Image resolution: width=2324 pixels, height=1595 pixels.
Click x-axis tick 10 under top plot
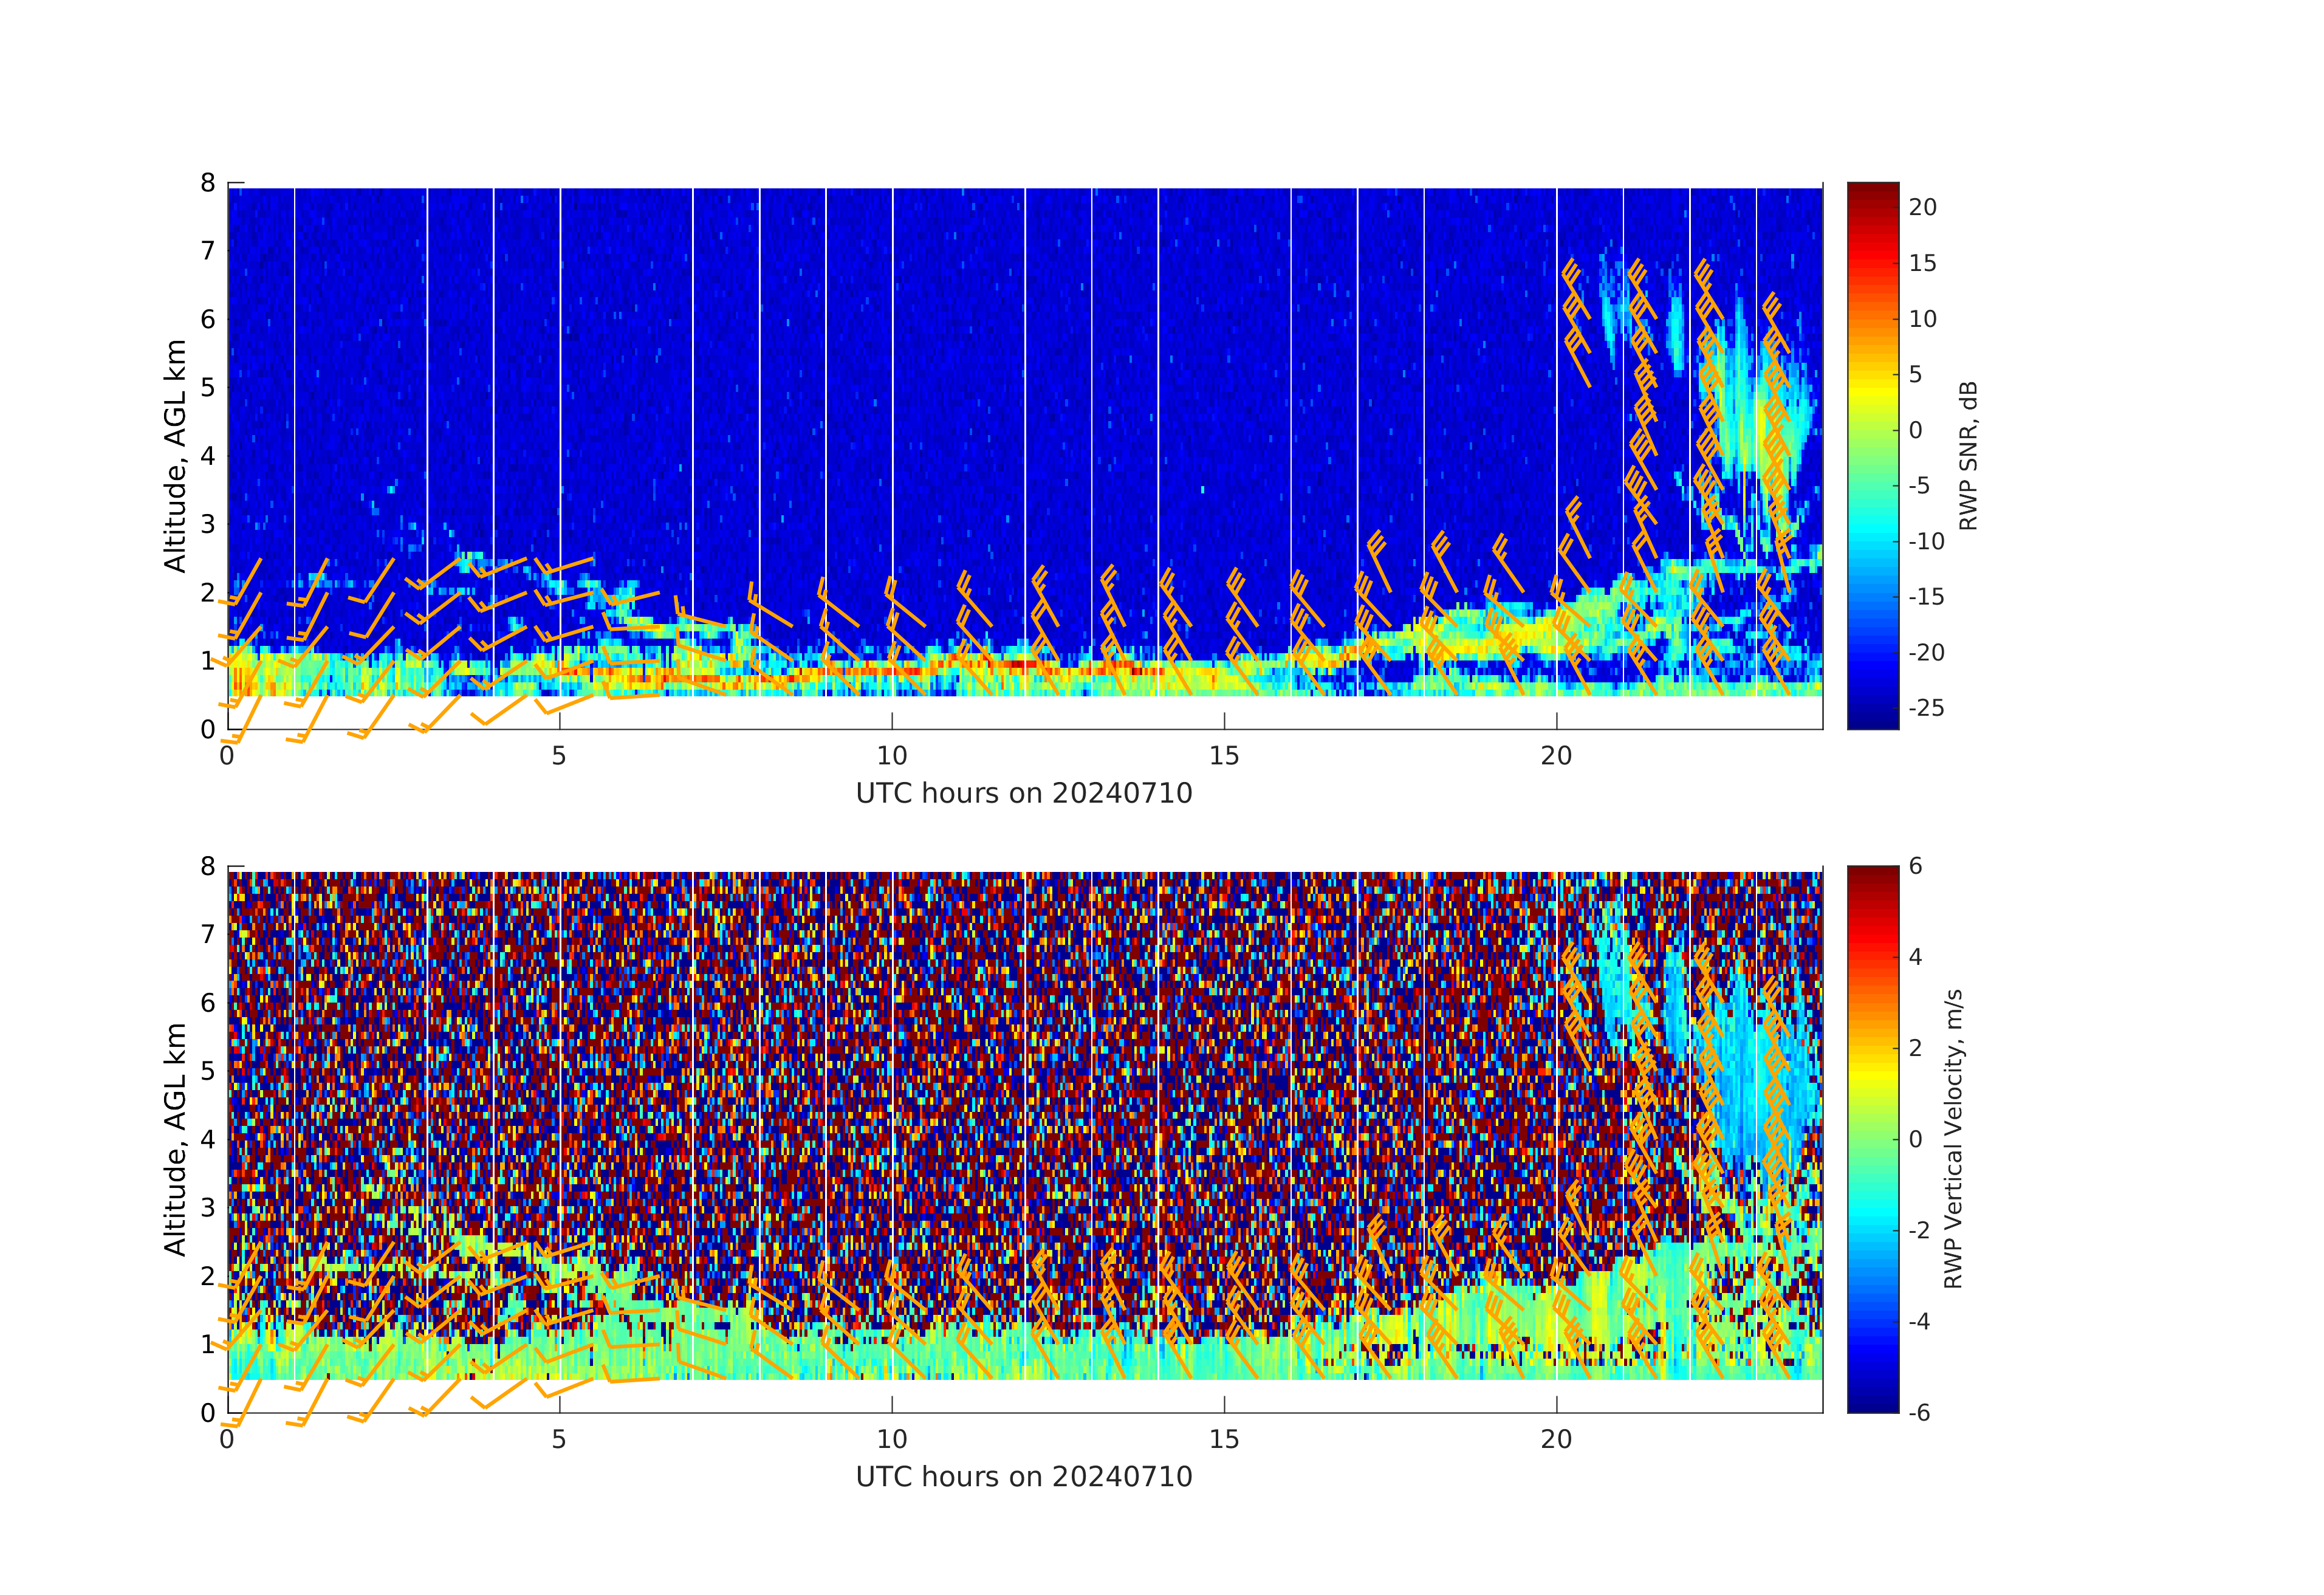coord(891,756)
